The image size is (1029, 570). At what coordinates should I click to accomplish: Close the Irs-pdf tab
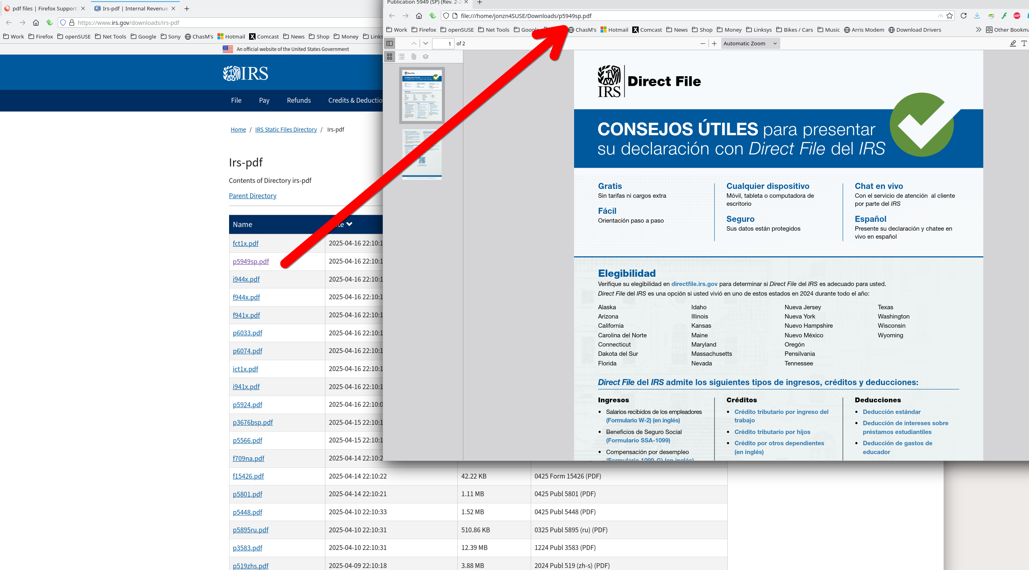click(173, 8)
